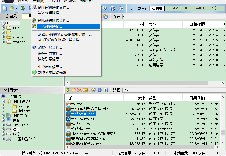Select the Windows10.iso file in list
Viewport: 226px width, 156px height.
83,114
